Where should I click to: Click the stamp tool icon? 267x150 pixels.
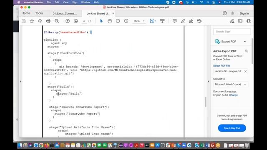pyautogui.click(x=199, y=21)
